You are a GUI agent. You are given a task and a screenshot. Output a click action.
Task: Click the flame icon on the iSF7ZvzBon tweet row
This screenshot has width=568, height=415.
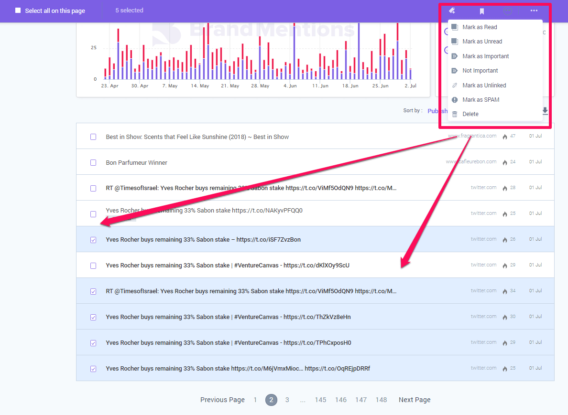click(x=504, y=240)
